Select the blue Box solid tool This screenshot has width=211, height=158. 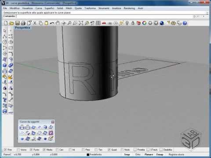[5, 65]
